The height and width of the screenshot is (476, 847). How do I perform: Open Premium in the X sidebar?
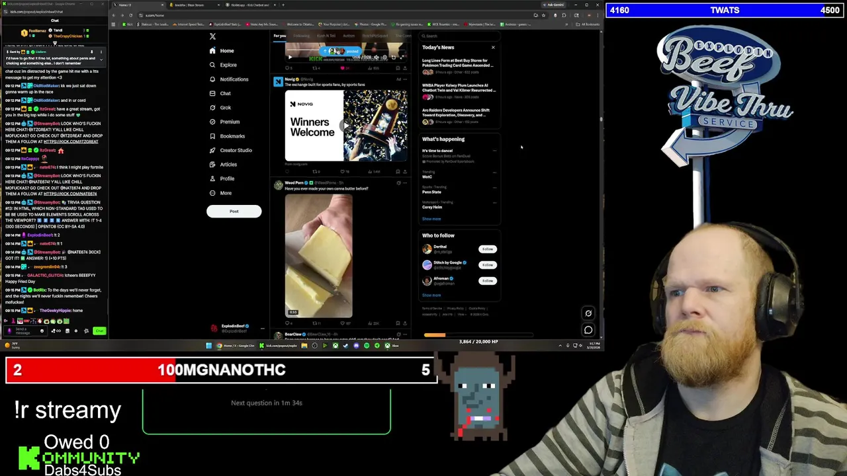click(x=224, y=122)
